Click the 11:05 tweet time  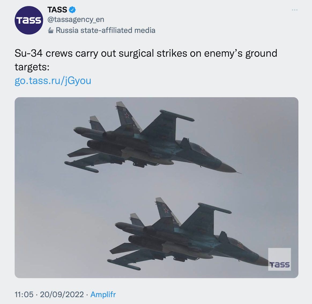pos(24,294)
